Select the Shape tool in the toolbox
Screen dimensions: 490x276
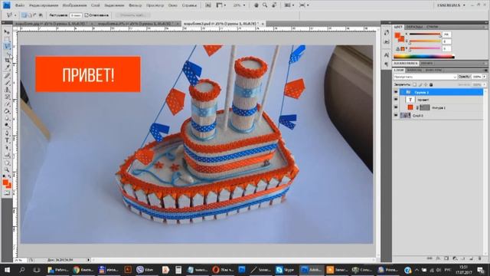pyautogui.click(x=7, y=155)
